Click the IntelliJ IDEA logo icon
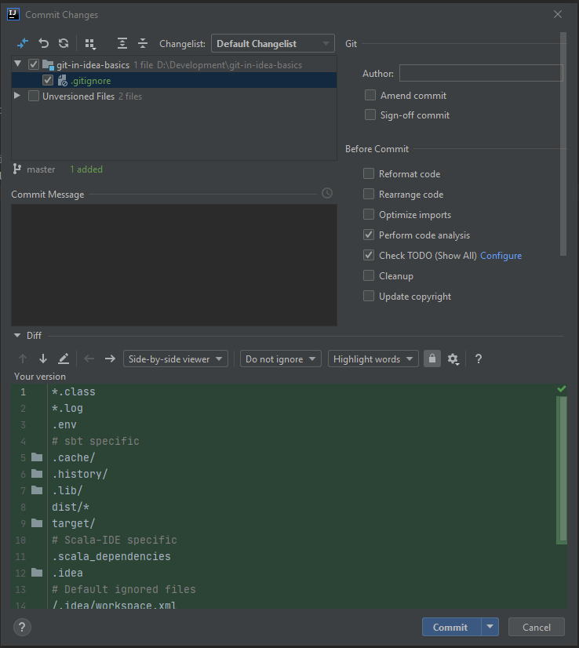579x648 pixels. (13, 14)
